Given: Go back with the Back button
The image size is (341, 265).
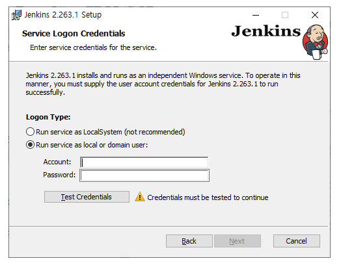Looking at the screenshot, I should (x=189, y=241).
